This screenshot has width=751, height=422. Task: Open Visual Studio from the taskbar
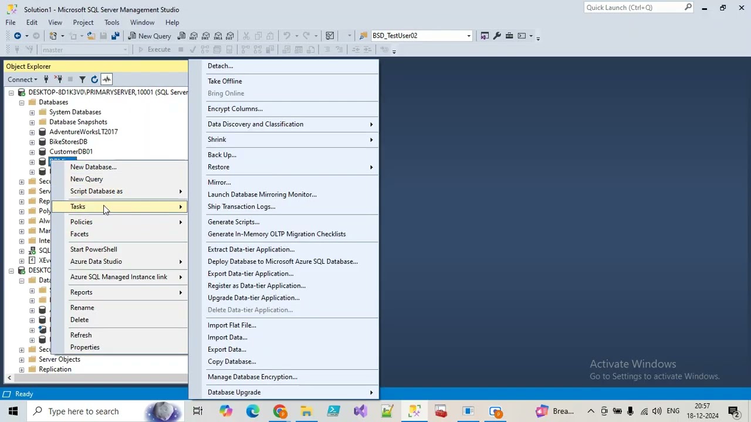point(360,411)
